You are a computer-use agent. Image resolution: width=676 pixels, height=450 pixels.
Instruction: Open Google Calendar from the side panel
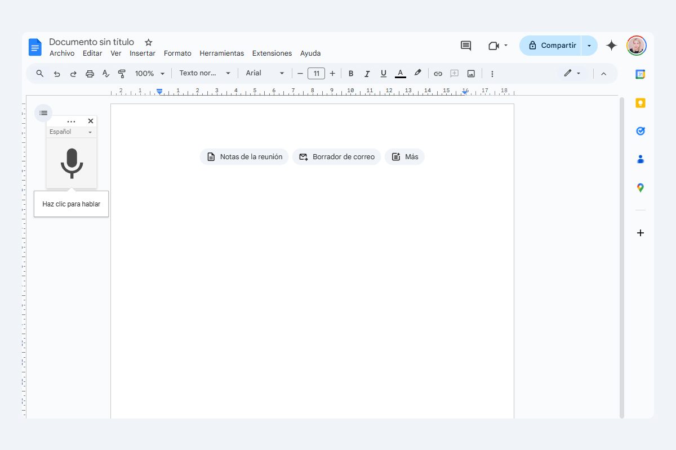point(640,73)
